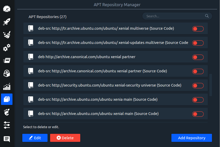
Task: Open Processes window-stack sidebar icon
Action: pyautogui.click(x=7, y=60)
